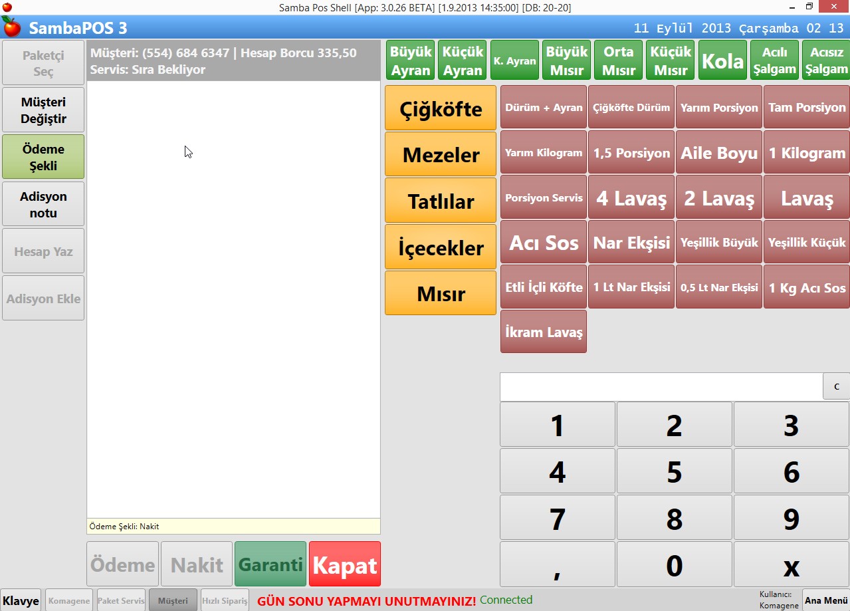Click the numpad value input field
The width and height of the screenshot is (850, 611).
coord(661,386)
